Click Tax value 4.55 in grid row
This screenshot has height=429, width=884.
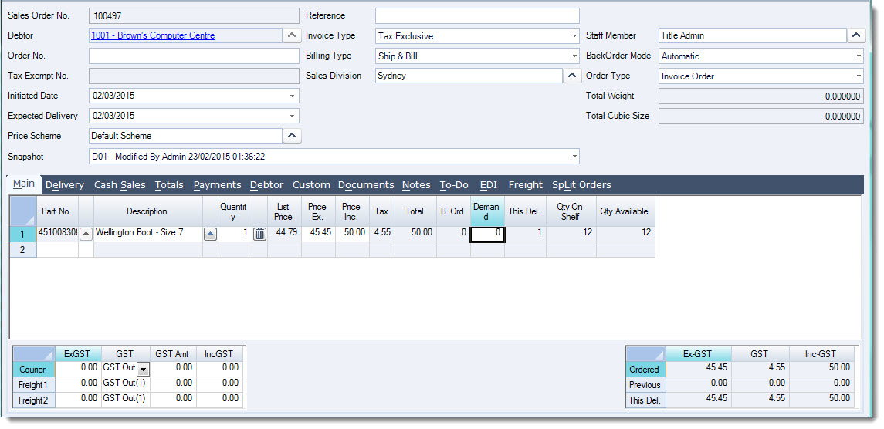[x=381, y=234]
